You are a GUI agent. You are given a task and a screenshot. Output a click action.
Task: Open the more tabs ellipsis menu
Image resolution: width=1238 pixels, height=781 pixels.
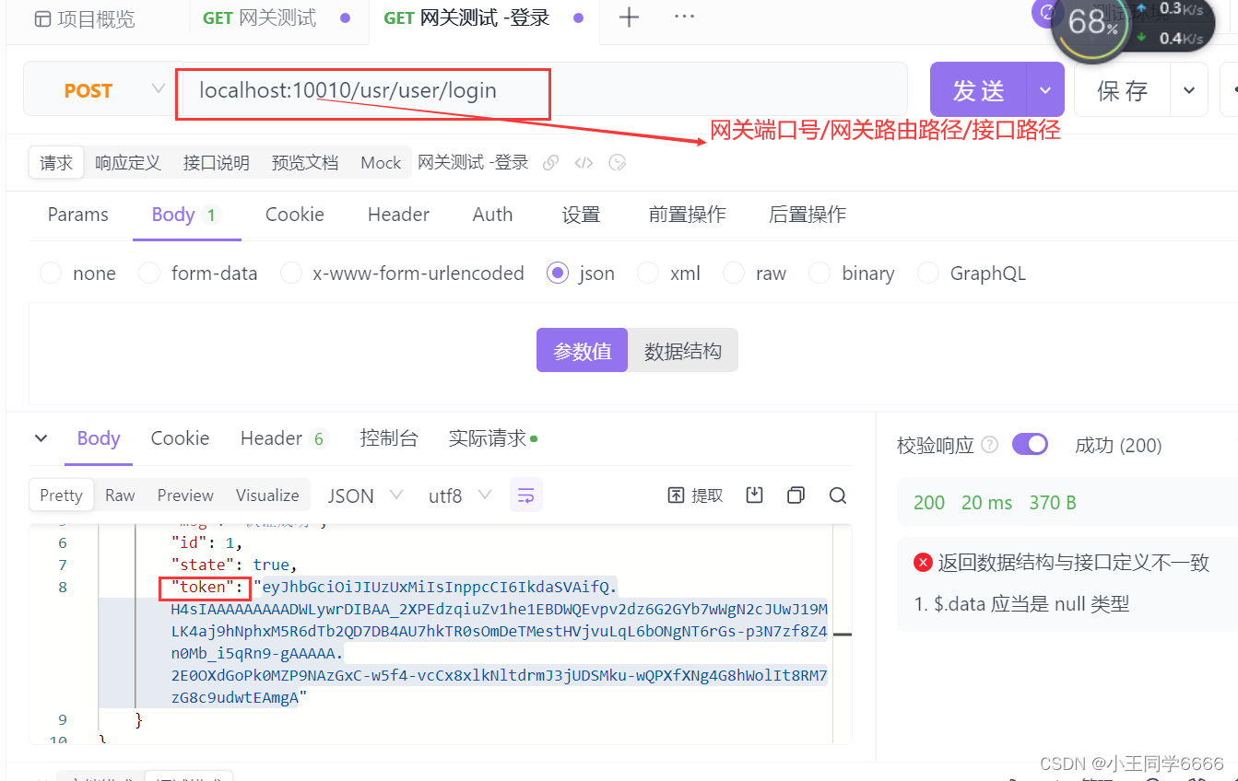coord(684,17)
